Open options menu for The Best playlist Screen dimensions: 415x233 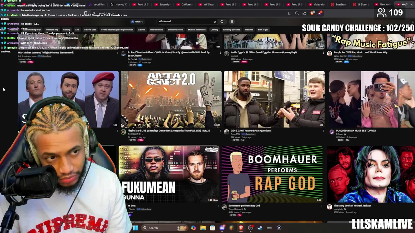click(x=218, y=206)
